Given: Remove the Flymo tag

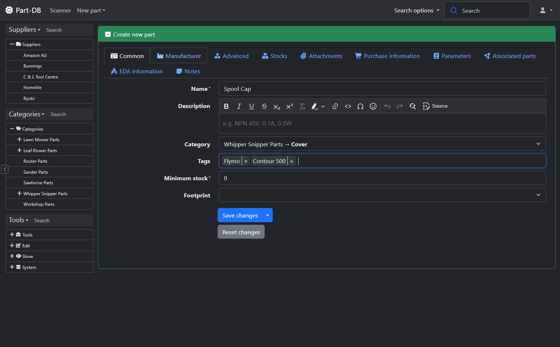Looking at the screenshot, I should (246, 161).
